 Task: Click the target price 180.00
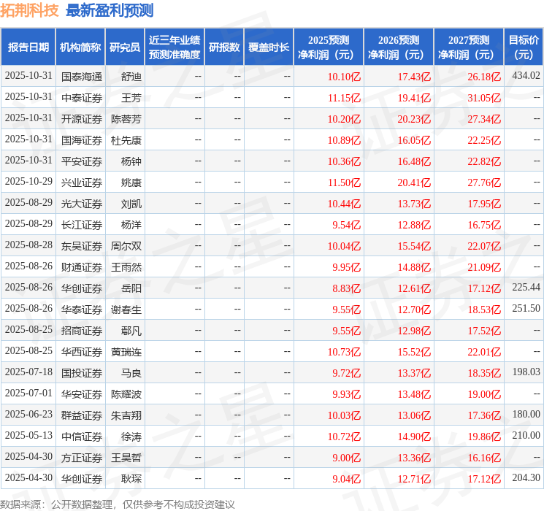click(x=526, y=414)
